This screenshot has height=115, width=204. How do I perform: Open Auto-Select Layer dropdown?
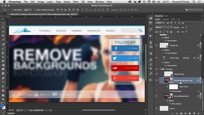[28, 10]
